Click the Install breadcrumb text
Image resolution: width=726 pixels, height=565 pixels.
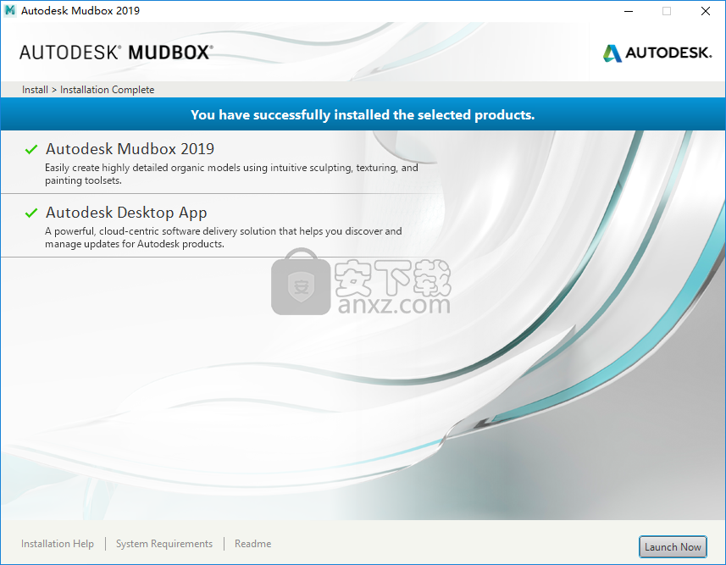pyautogui.click(x=35, y=90)
